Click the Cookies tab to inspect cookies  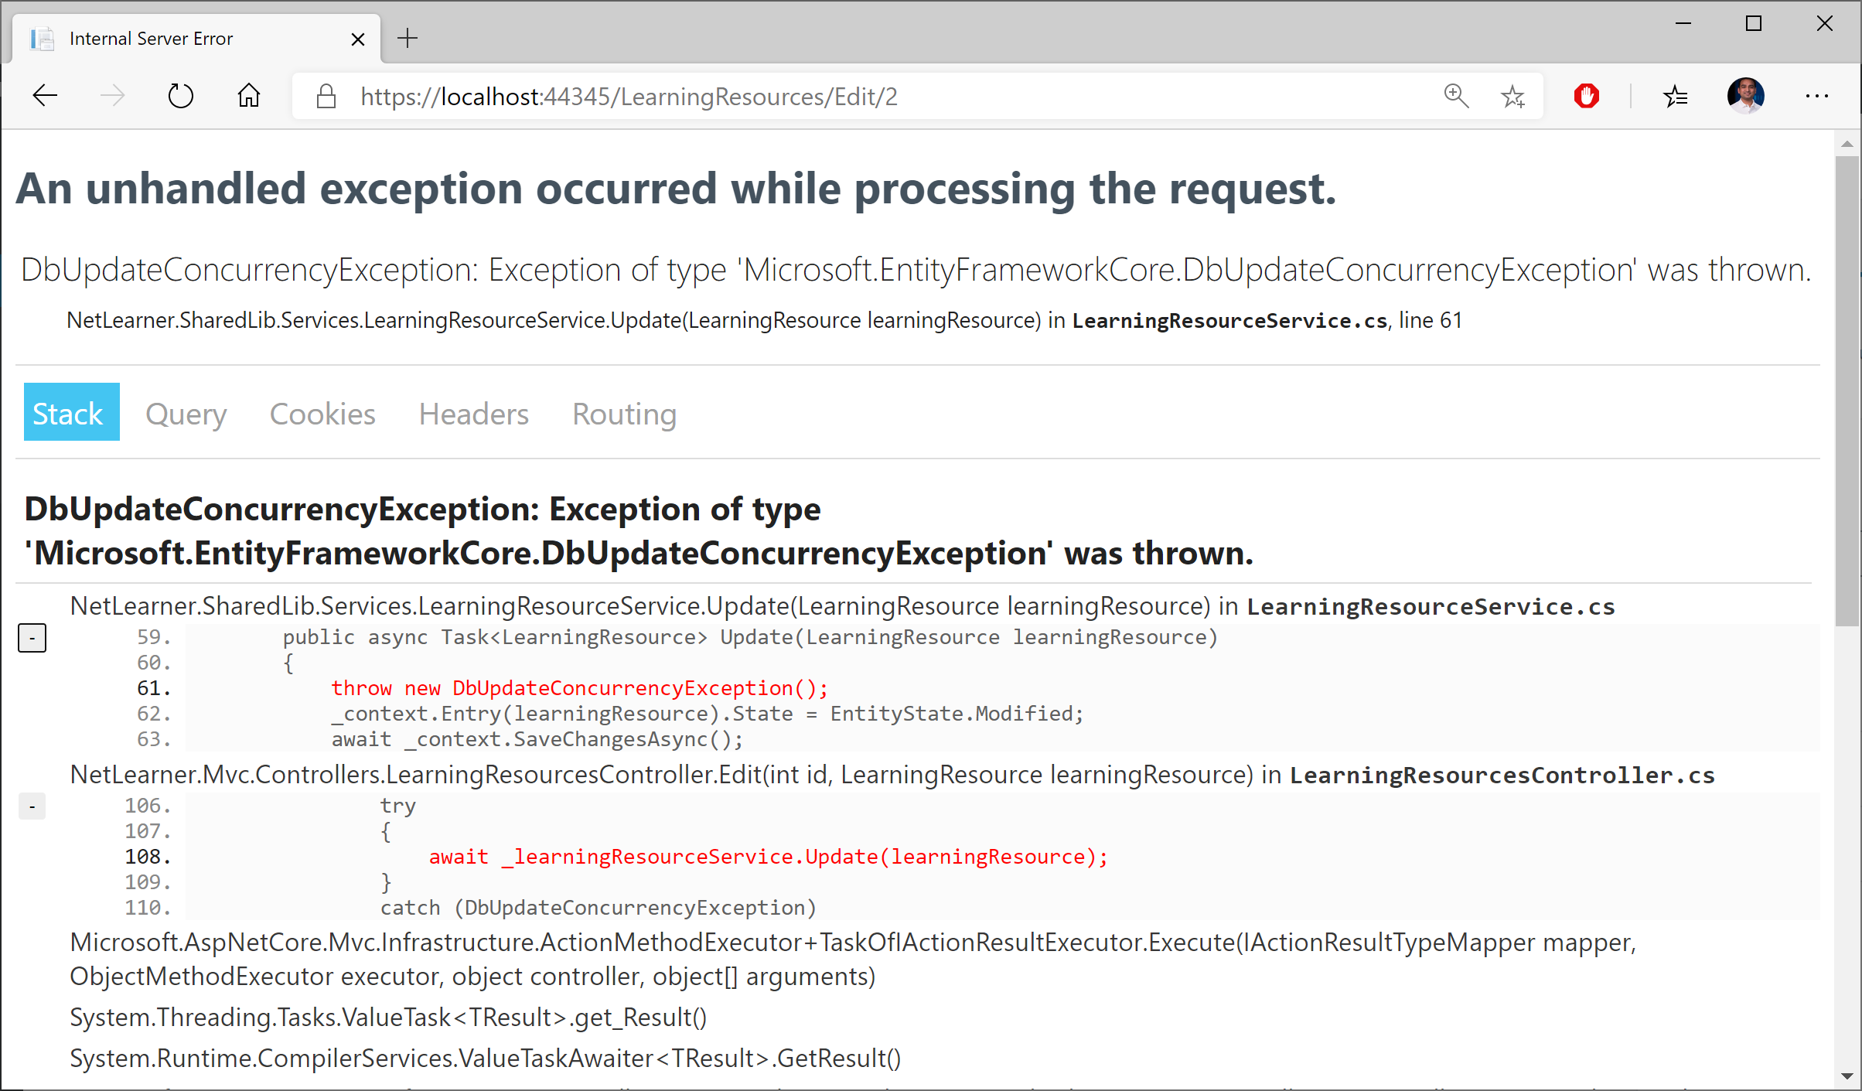322,414
